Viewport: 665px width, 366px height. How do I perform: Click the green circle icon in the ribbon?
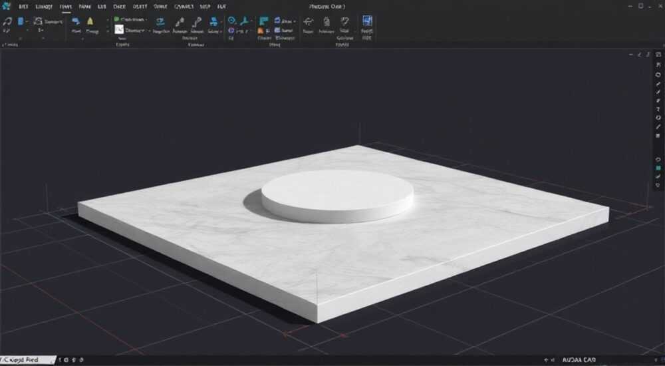point(116,19)
